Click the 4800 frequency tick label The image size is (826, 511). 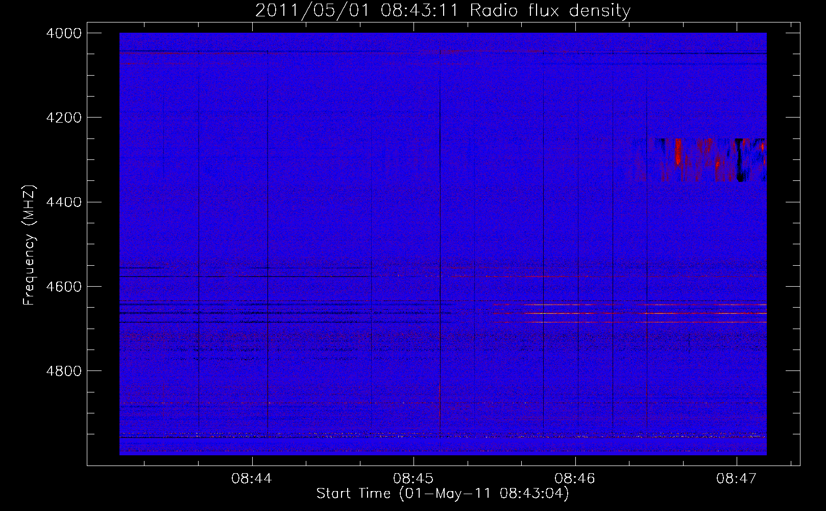click(x=64, y=371)
